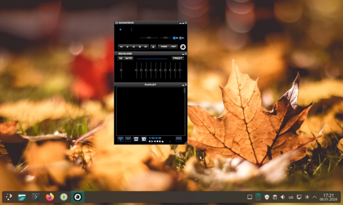Enable the equalizer with the EQ button
The height and width of the screenshot is (205, 343).
(121, 58)
